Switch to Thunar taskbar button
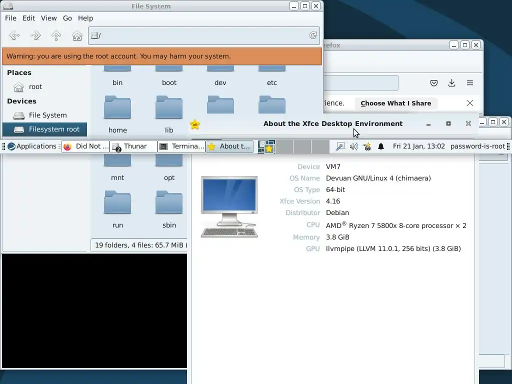This screenshot has height=384, width=512. tap(133, 146)
